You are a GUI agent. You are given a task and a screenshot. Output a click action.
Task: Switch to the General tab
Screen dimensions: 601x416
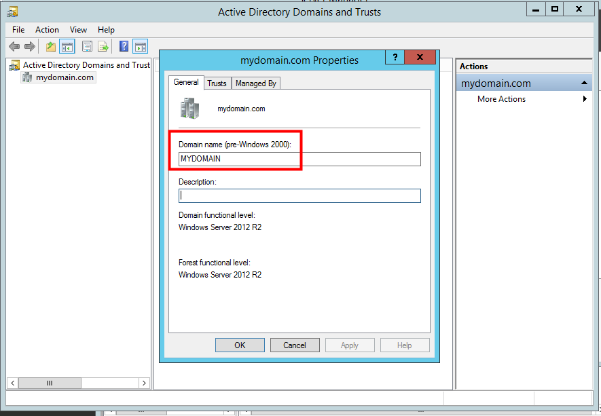(186, 82)
